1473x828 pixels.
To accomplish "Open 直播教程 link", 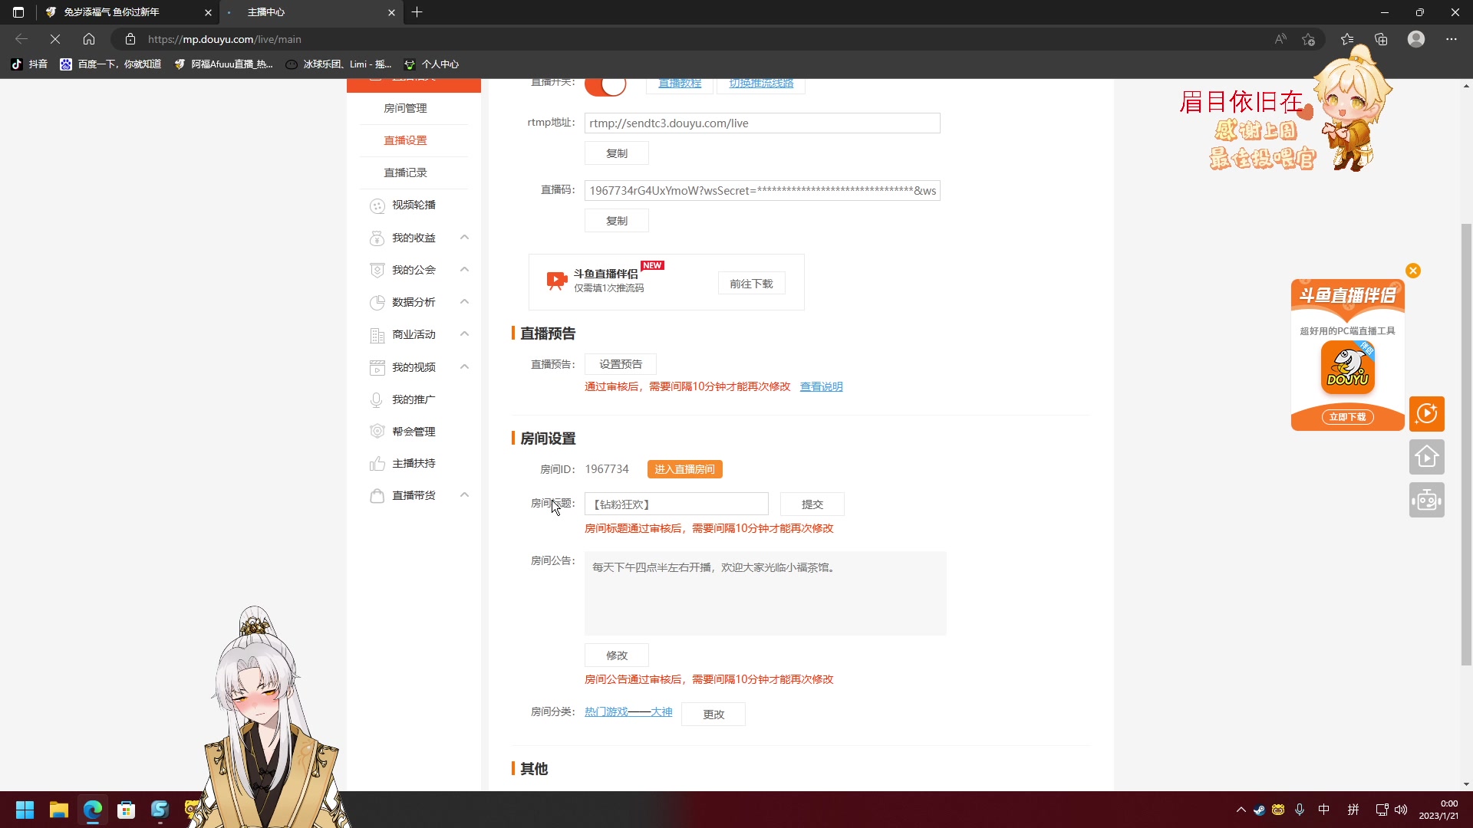I will pyautogui.click(x=680, y=84).
